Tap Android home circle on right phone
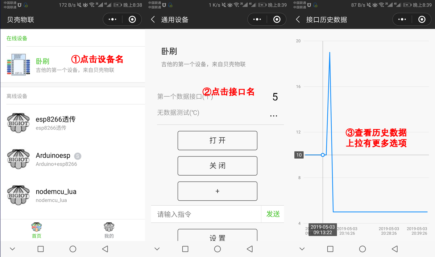 click(x=362, y=249)
